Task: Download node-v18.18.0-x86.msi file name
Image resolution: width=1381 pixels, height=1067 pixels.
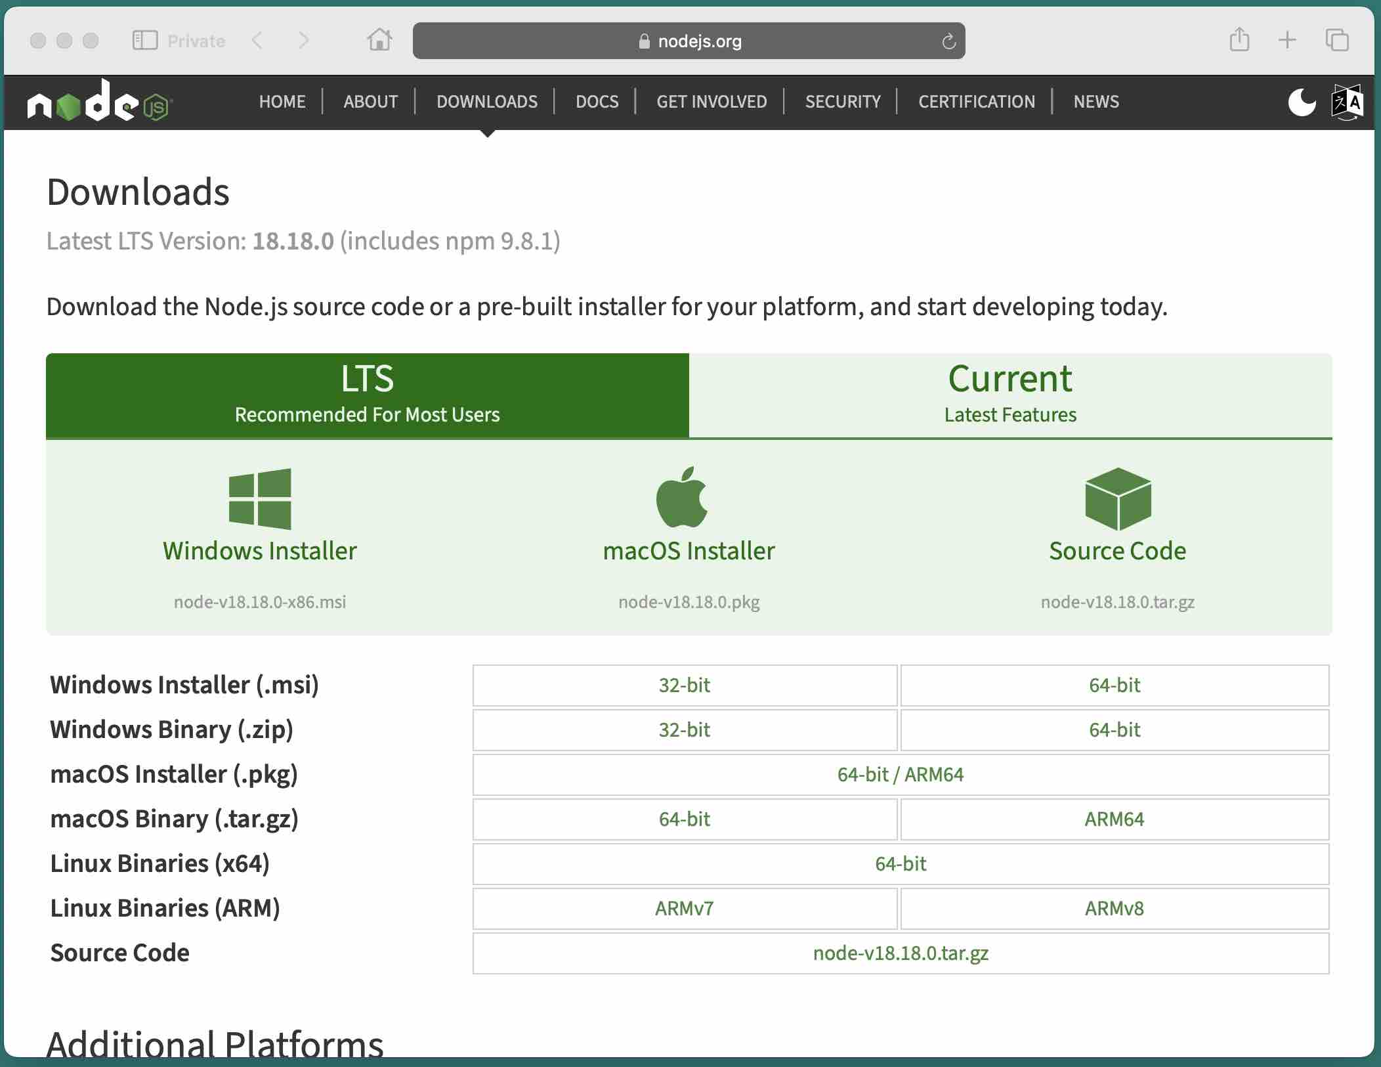Action: [x=260, y=602]
